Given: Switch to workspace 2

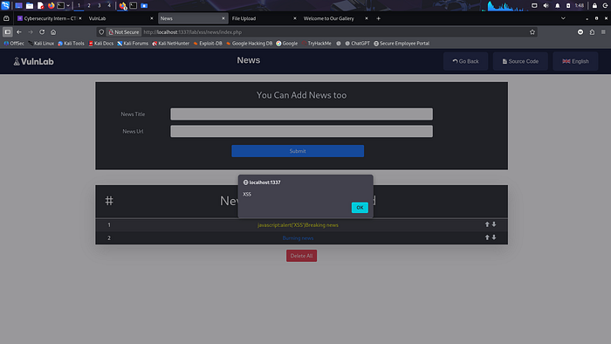Looking at the screenshot, I should (x=89, y=5).
